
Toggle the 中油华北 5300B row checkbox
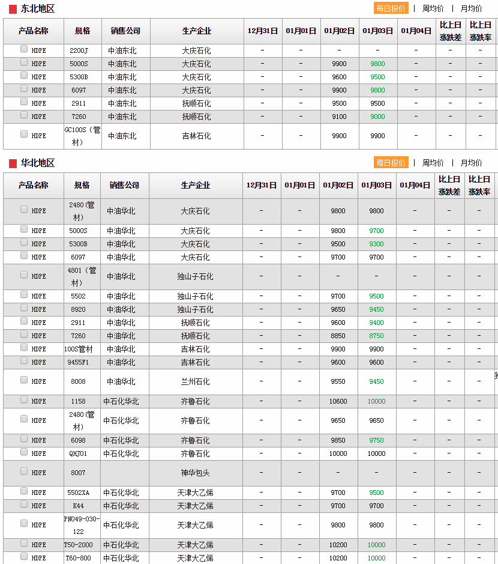pyautogui.click(x=24, y=243)
